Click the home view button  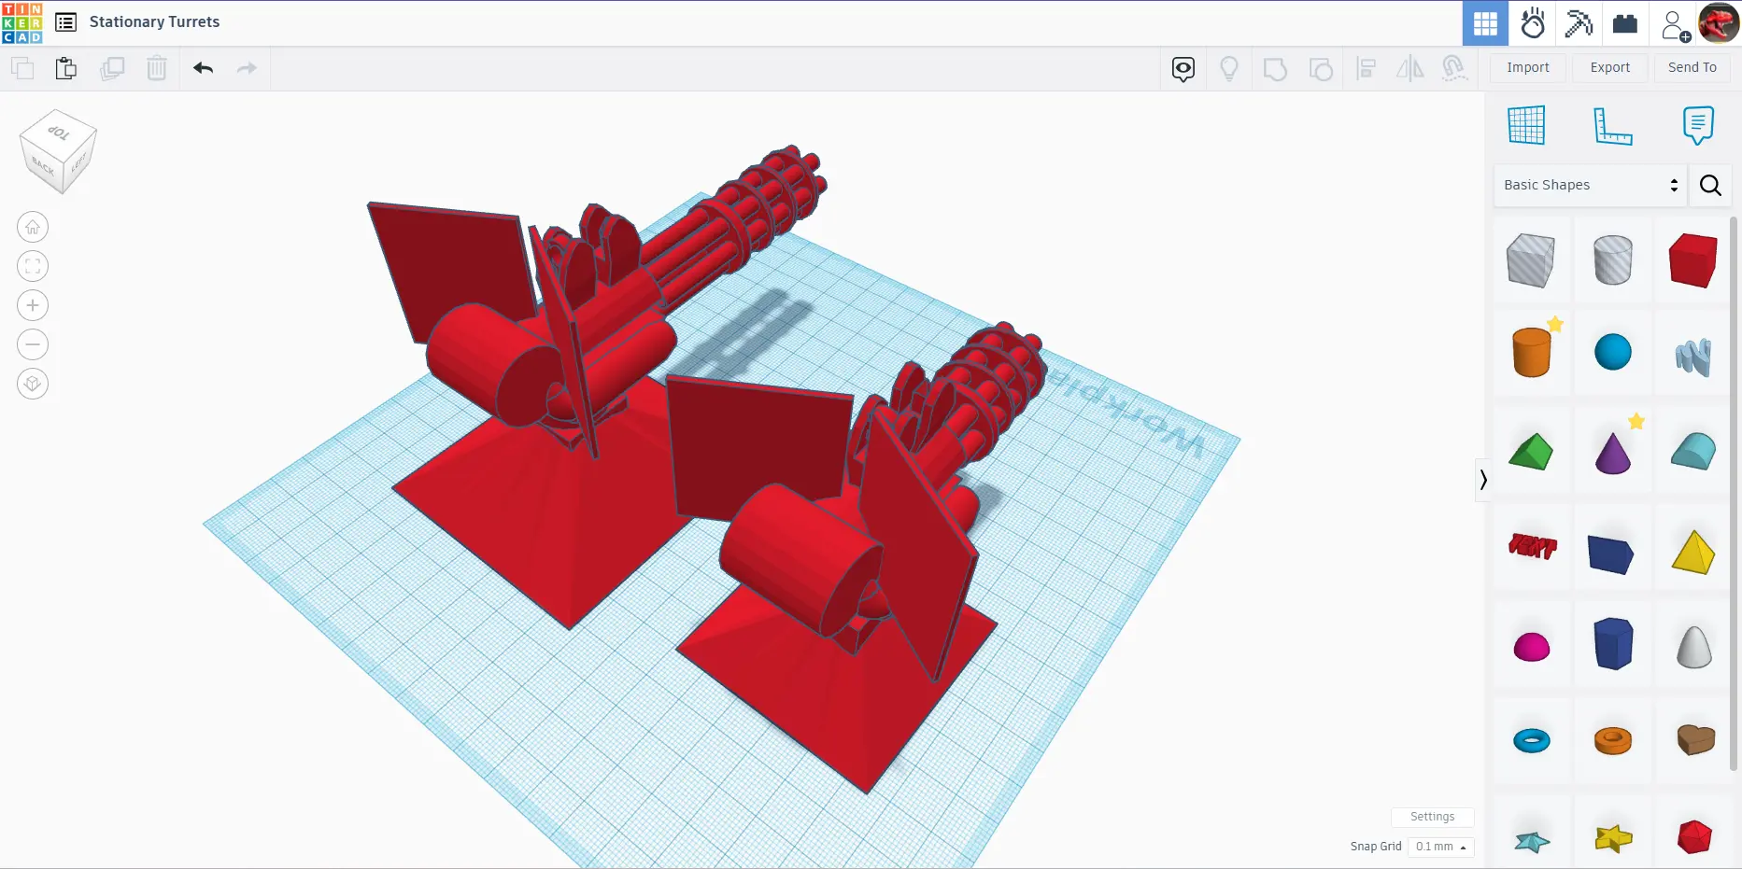coord(33,227)
